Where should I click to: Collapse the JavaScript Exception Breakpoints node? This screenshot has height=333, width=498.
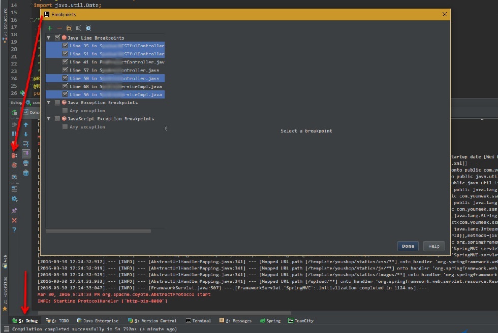click(x=49, y=119)
